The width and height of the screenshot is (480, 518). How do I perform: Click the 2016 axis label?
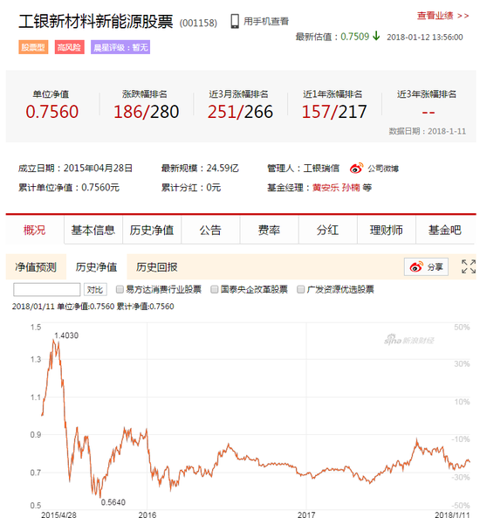[147, 515]
